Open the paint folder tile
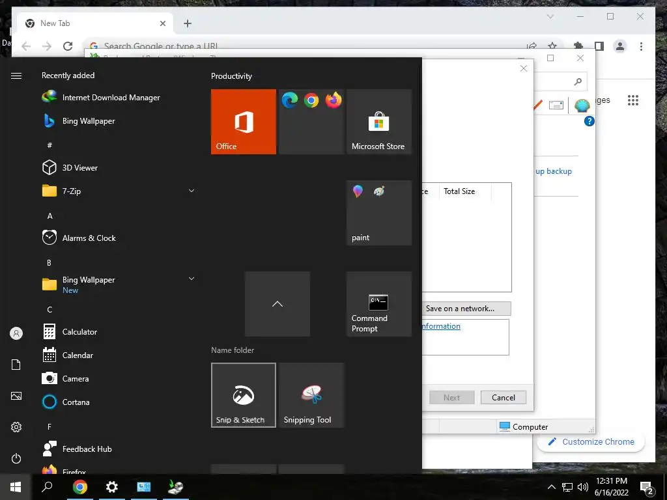Viewport: 667px width, 500px height. tap(379, 213)
